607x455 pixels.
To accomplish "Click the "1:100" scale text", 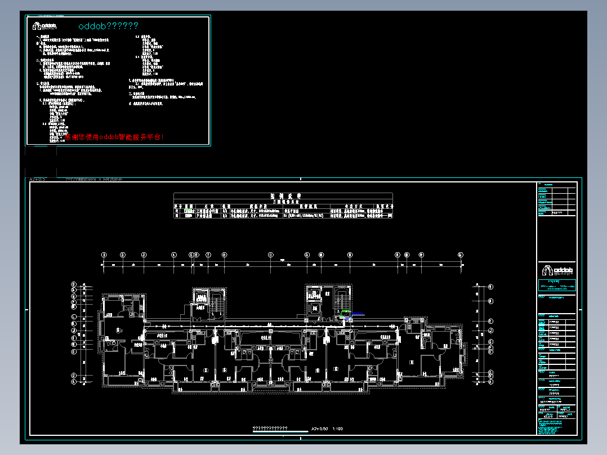I will click(338, 429).
